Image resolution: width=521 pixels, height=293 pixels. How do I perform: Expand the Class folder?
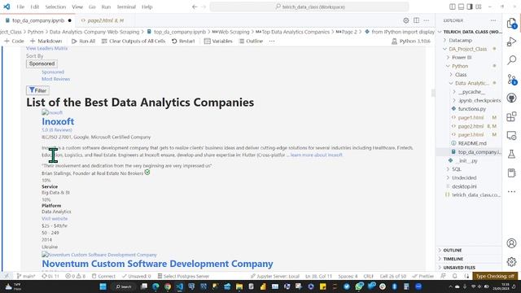pyautogui.click(x=461, y=75)
